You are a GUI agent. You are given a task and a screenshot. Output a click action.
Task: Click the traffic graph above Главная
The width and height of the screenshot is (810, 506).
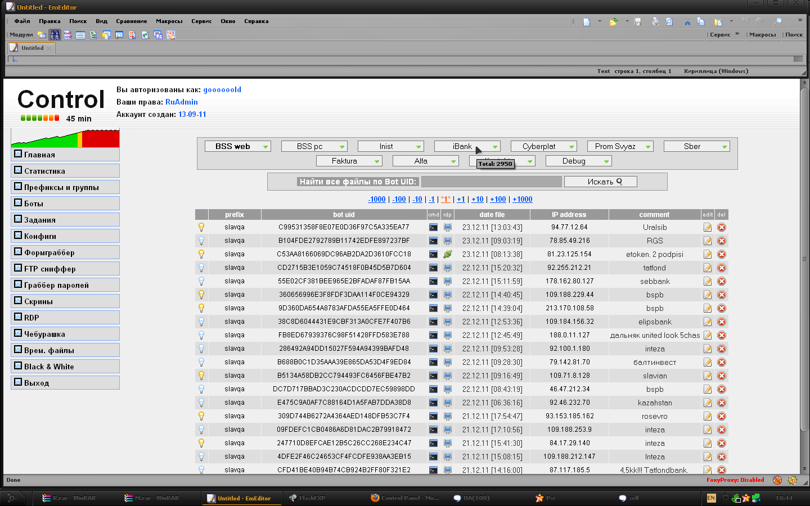coord(65,138)
